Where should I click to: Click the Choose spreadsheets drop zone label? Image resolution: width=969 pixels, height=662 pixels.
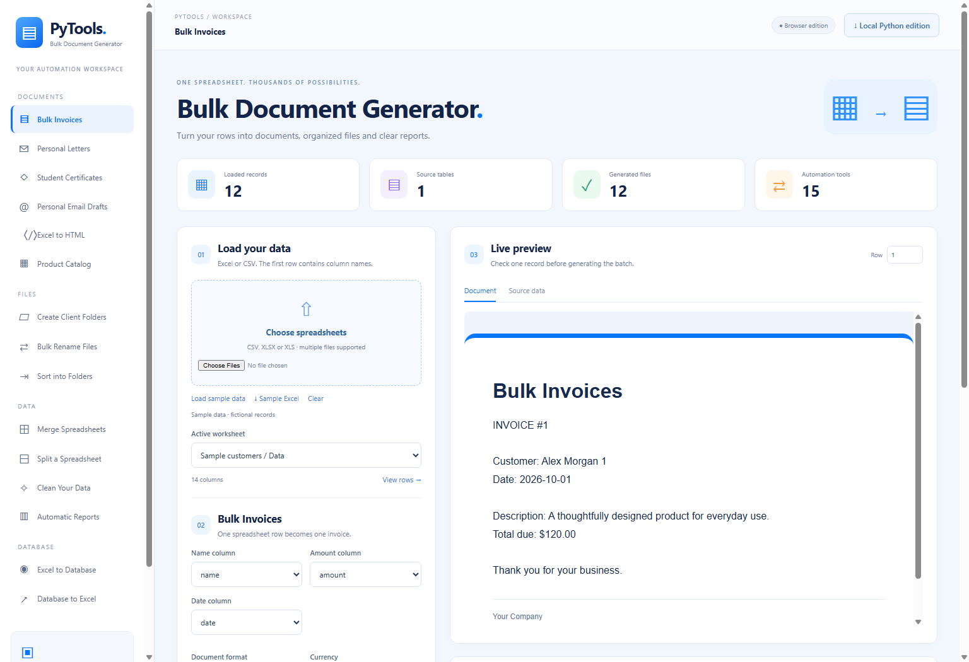[x=306, y=332]
